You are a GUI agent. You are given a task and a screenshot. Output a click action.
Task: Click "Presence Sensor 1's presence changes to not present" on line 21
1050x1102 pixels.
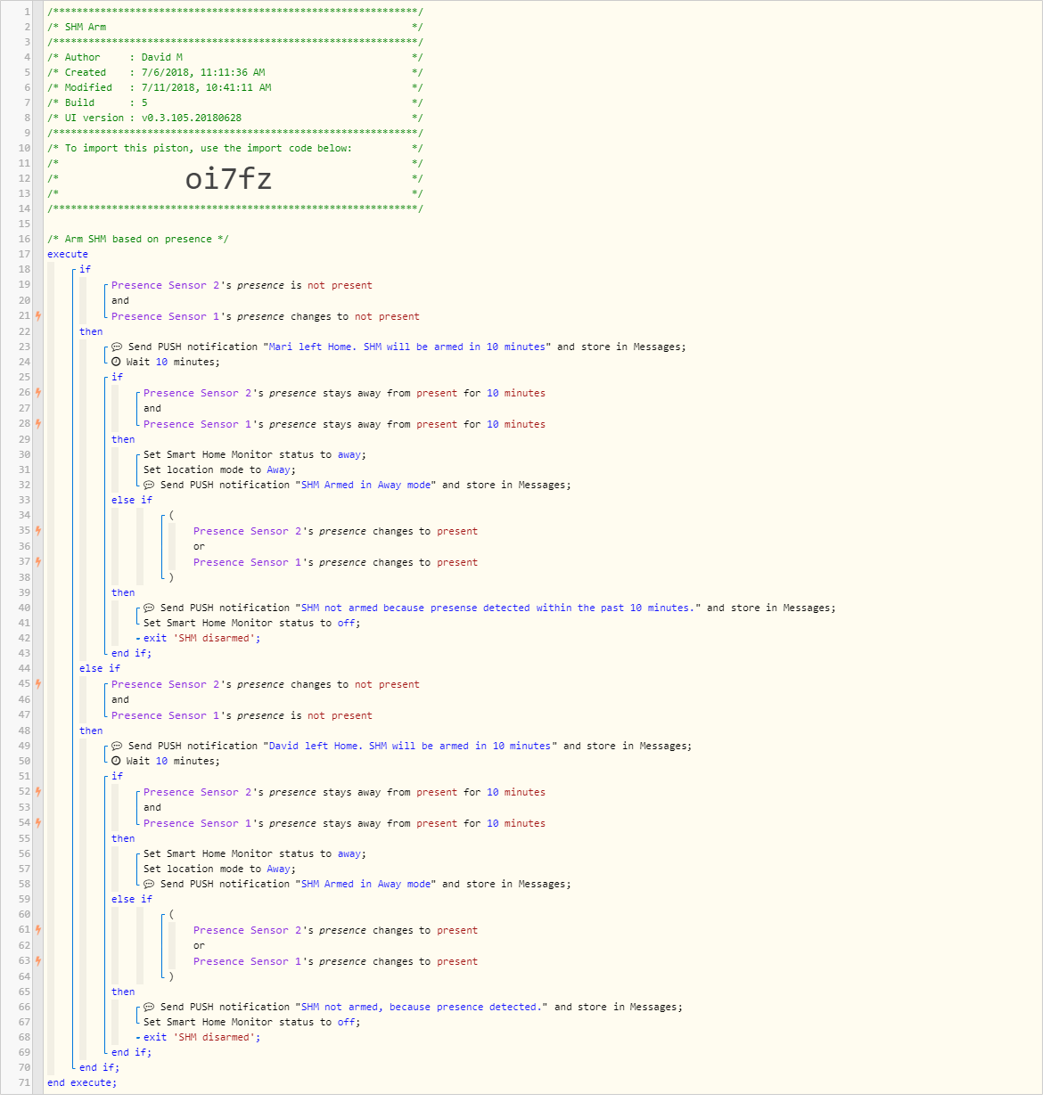tap(266, 317)
